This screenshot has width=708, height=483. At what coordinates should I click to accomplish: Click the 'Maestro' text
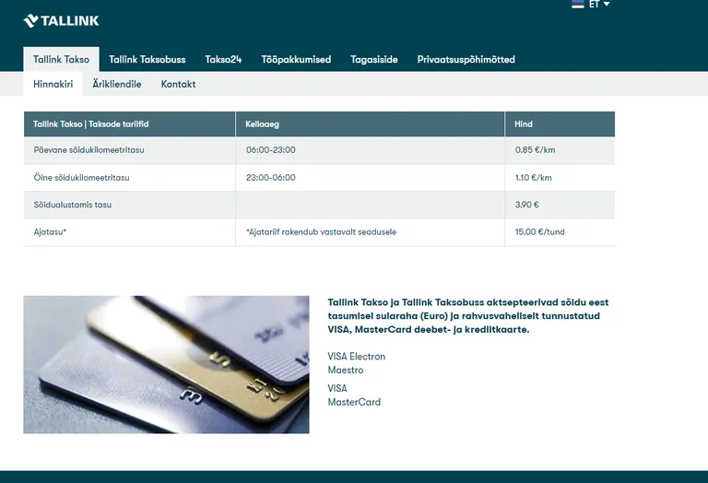pyautogui.click(x=346, y=371)
